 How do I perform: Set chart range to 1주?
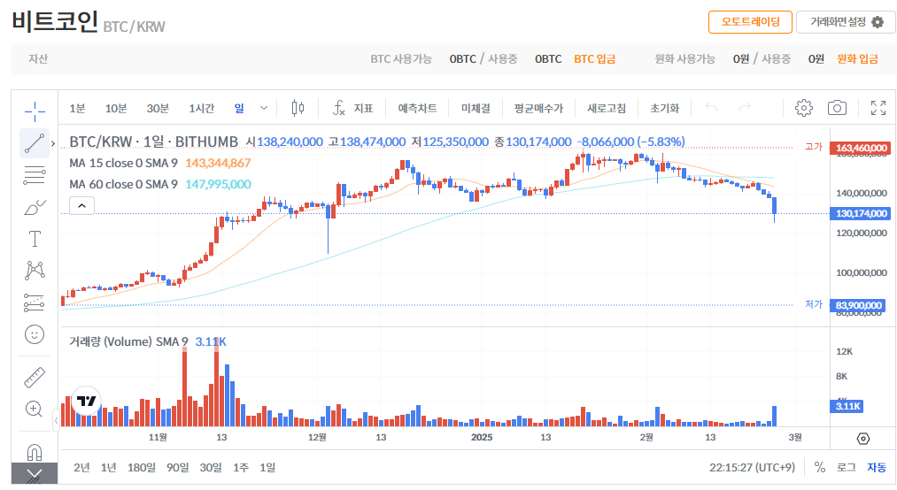tap(241, 467)
